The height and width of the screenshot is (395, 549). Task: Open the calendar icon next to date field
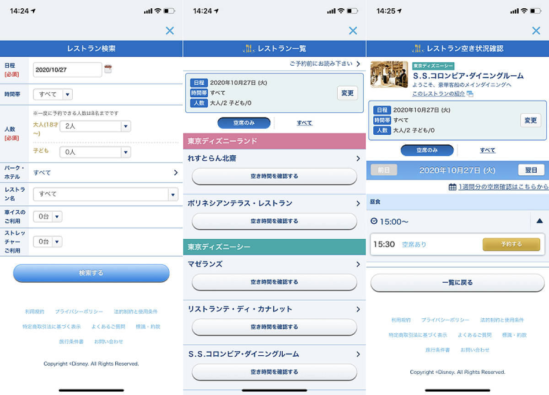(x=108, y=69)
